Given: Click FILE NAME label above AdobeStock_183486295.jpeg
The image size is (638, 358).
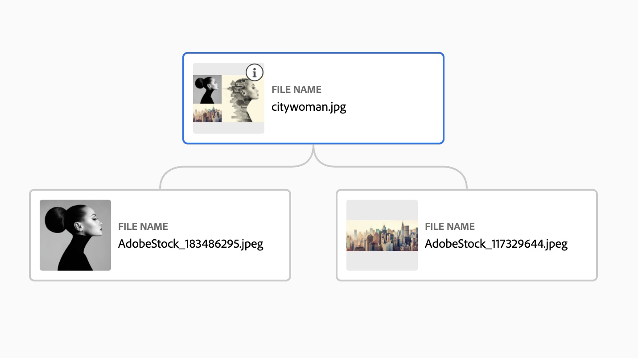Looking at the screenshot, I should point(143,227).
